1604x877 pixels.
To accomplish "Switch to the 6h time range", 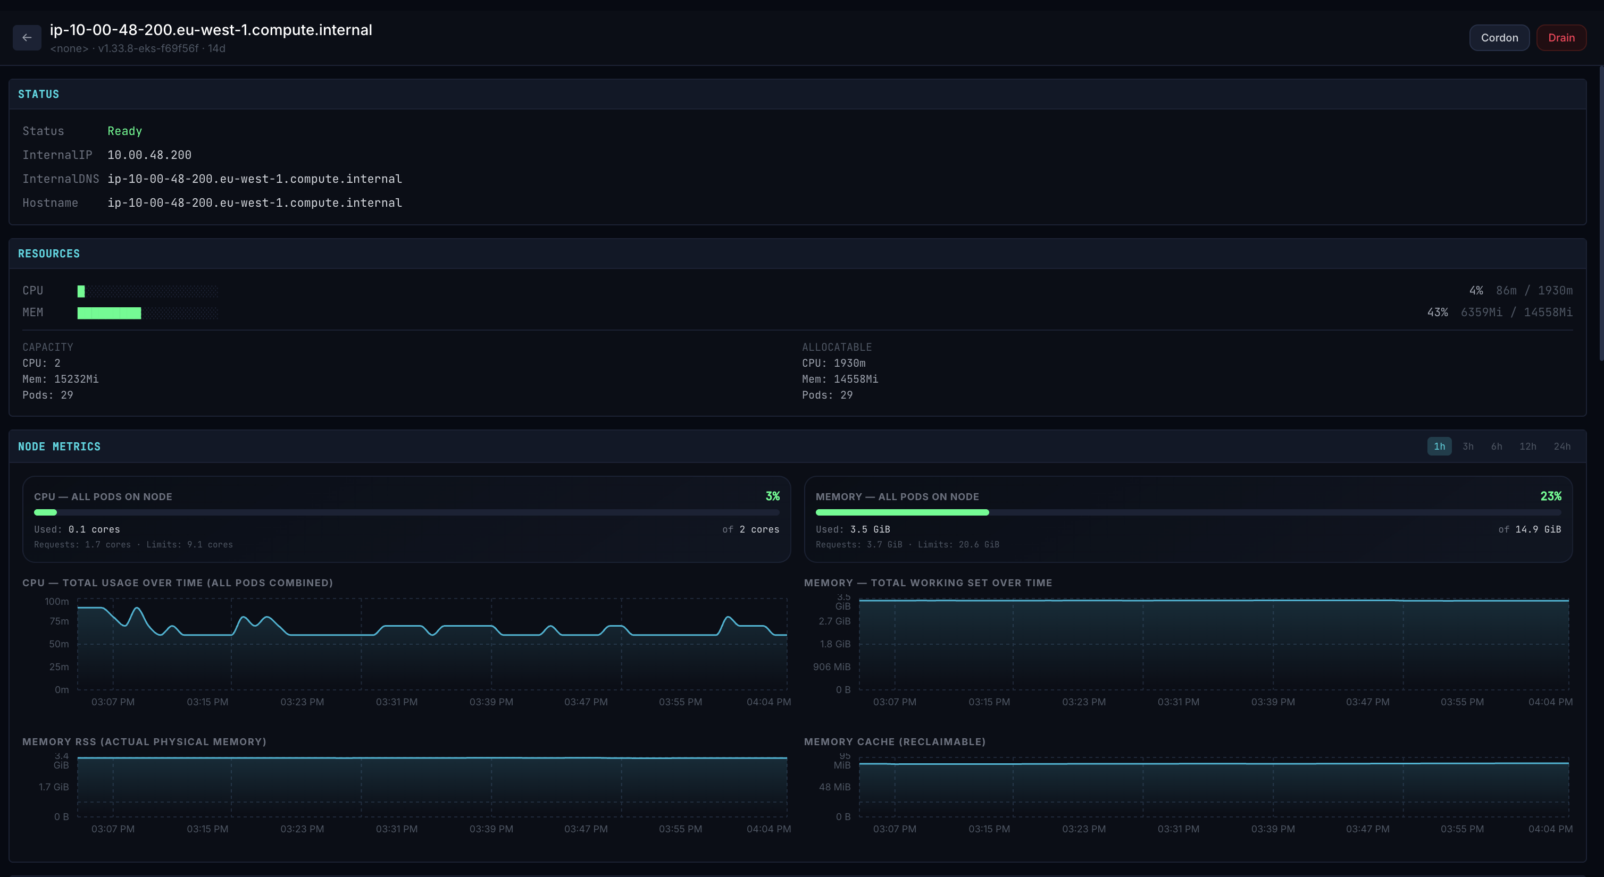I will click(1496, 446).
